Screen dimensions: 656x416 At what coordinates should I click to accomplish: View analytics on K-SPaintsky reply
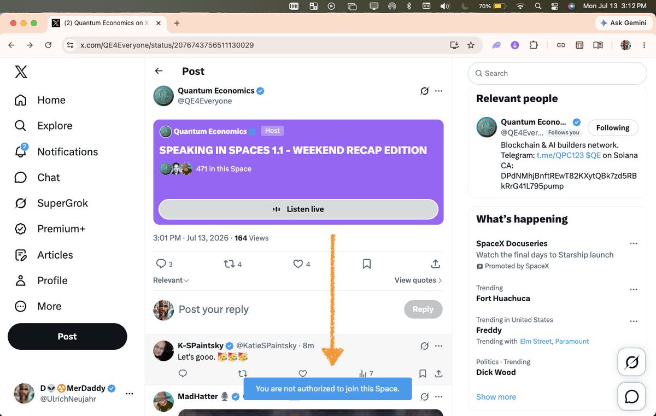[366, 374]
